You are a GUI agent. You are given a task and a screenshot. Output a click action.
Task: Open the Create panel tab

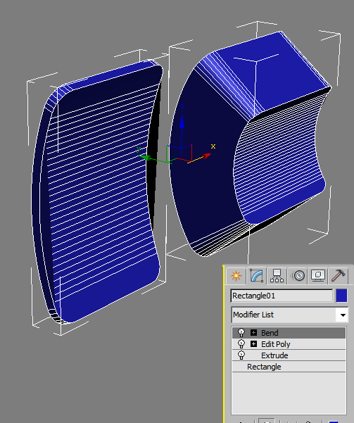(x=236, y=276)
